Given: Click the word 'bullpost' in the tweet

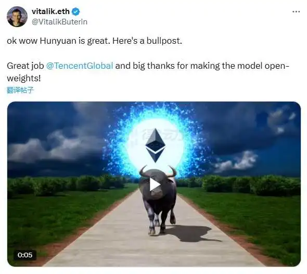Looking at the screenshot, I should click(x=164, y=41).
